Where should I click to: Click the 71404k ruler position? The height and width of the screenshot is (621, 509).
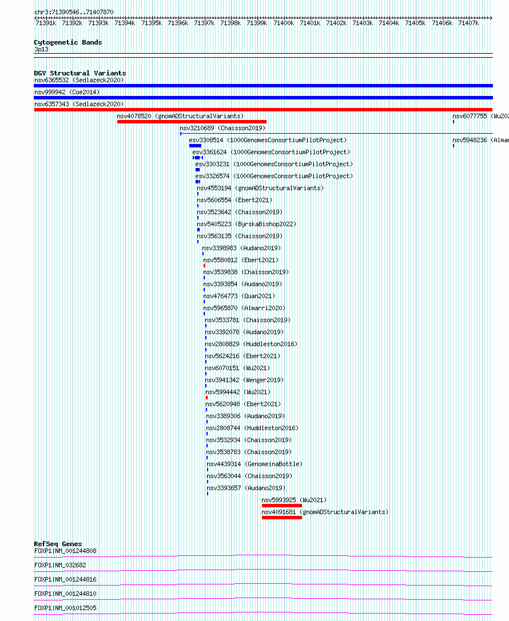(x=389, y=23)
